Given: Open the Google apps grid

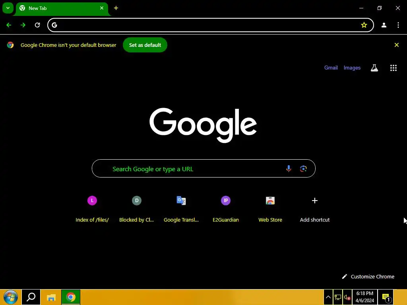Looking at the screenshot, I should click(x=393, y=68).
